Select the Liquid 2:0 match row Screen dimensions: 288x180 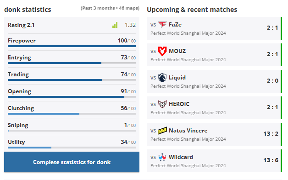tap(214, 81)
